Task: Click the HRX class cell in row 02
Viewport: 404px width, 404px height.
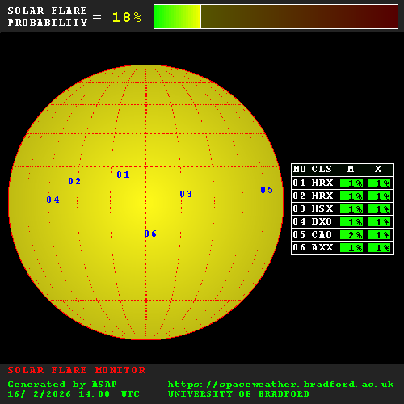Action: click(322, 196)
